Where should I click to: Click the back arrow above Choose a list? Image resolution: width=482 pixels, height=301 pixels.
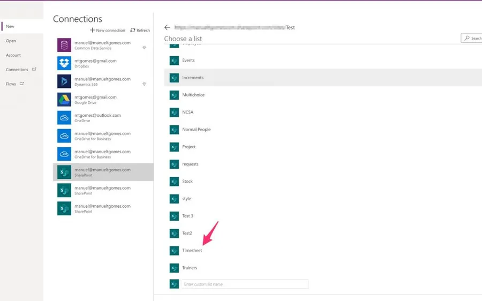[x=167, y=27]
